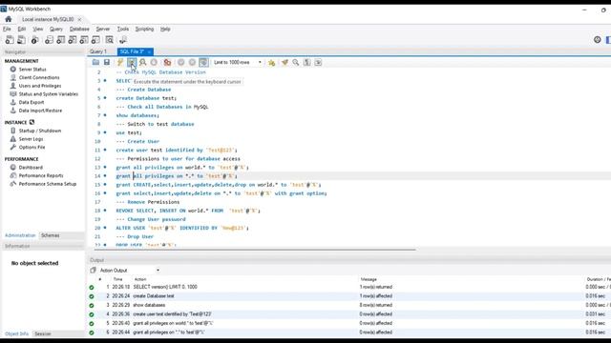Switch to the Session tab at bottom left
The height and width of the screenshot is (343, 611).
(x=42, y=333)
